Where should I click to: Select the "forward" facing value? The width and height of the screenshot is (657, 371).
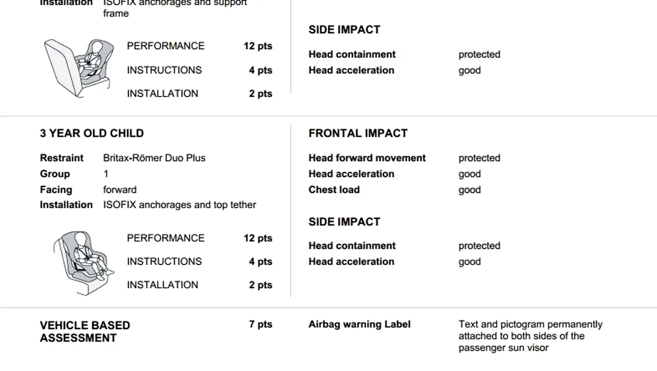[120, 190]
